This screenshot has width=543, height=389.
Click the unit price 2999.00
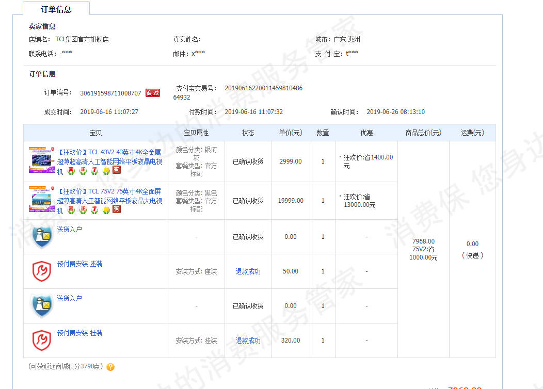click(x=291, y=161)
